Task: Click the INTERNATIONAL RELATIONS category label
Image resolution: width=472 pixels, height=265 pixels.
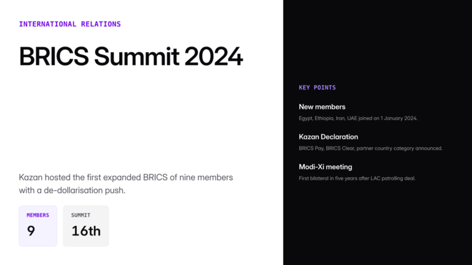Action: (69, 24)
